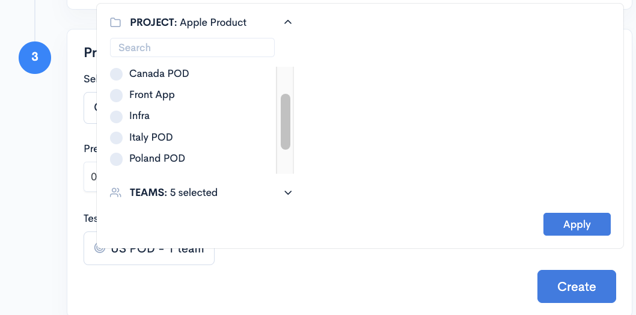Open the US POD - 1 team dropdown
Image resolution: width=636 pixels, height=315 pixels.
point(149,248)
